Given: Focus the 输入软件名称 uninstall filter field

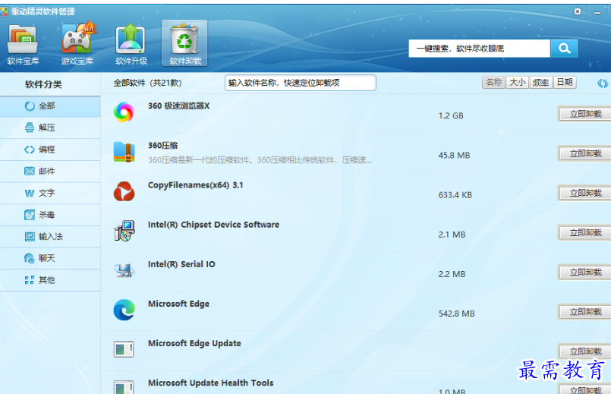Looking at the screenshot, I should (300, 83).
